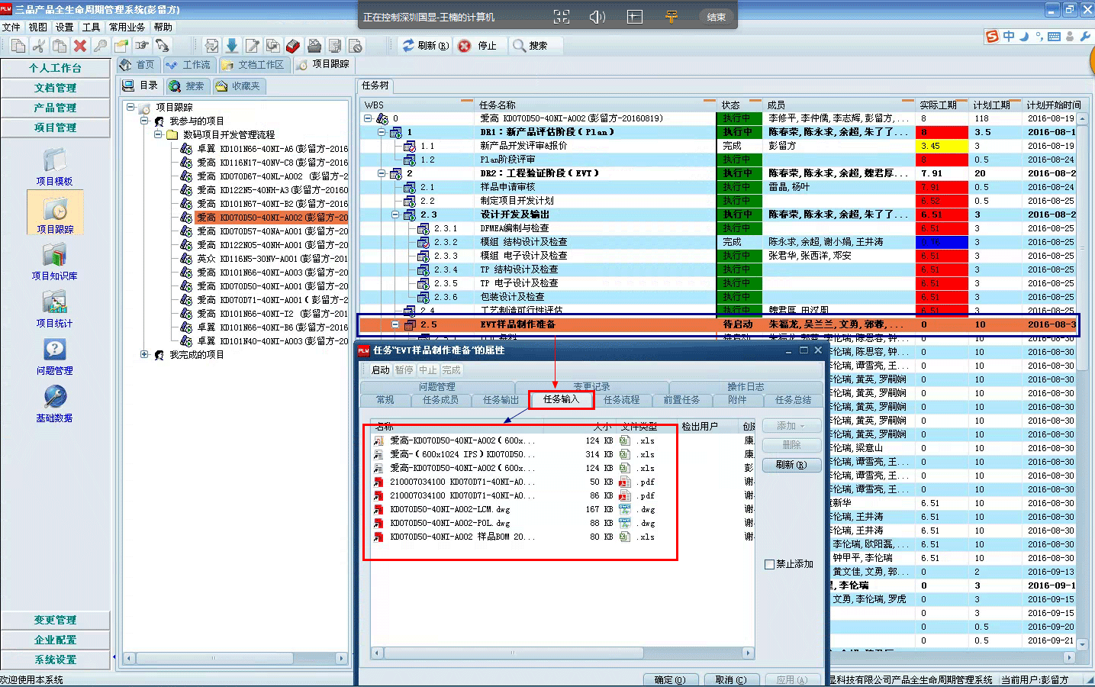Enable the 禁止添加 checkbox
Image resolution: width=1095 pixels, height=687 pixels.
coord(770,564)
